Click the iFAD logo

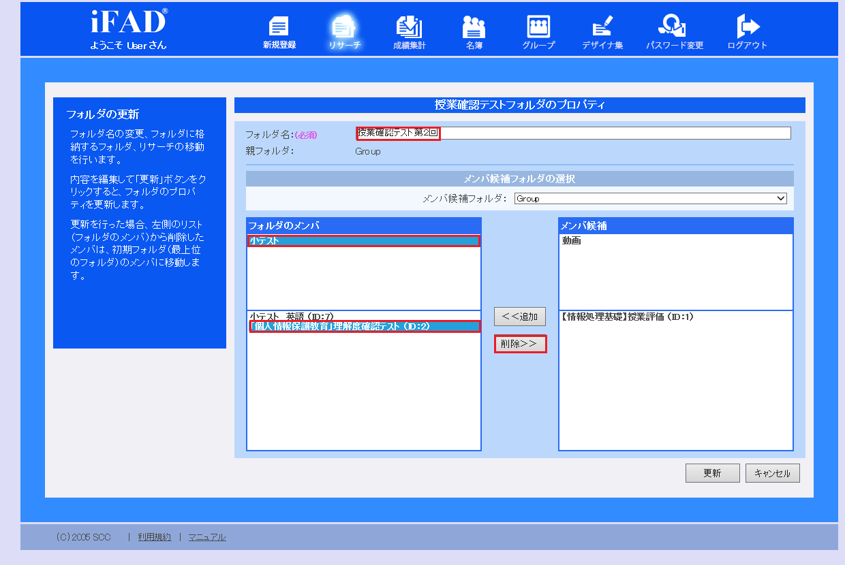click(x=128, y=22)
